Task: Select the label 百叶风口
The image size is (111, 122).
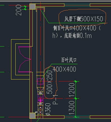Action: click(x=69, y=60)
